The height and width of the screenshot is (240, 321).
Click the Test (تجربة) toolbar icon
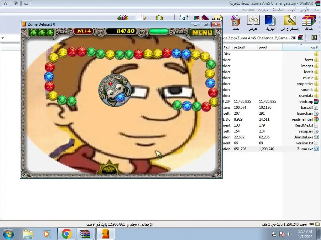[270, 22]
